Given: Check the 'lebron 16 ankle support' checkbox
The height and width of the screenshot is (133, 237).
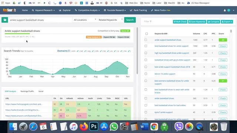Looking at the screenshot, I should pos(146,74).
